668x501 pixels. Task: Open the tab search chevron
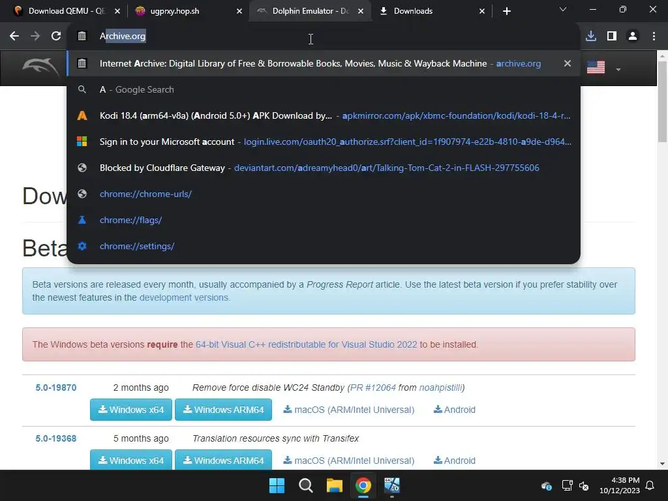[563, 9]
